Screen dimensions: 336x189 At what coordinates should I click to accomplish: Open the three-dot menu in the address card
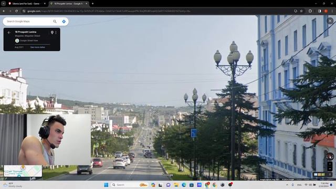pos(56,33)
